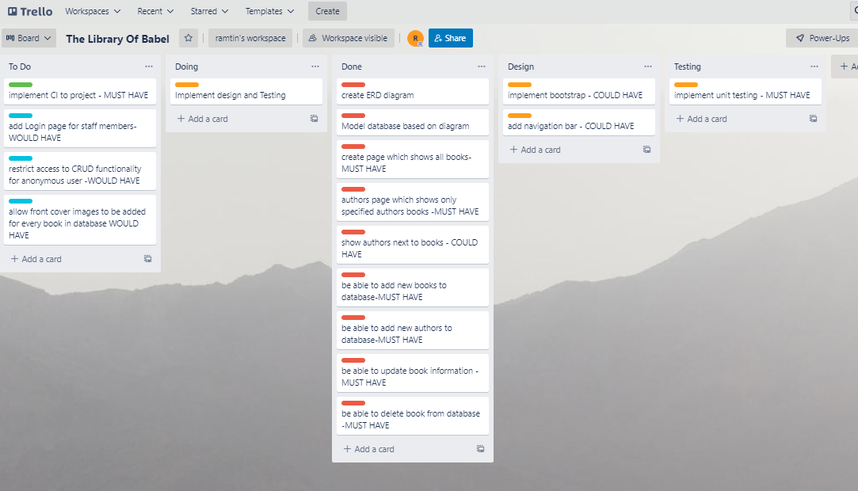Image resolution: width=858 pixels, height=491 pixels.
Task: Star The Library Of Babel board
Action: [189, 38]
